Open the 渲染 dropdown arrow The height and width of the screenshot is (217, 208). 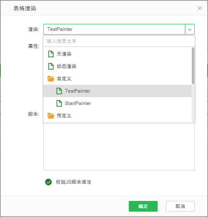coord(190,29)
